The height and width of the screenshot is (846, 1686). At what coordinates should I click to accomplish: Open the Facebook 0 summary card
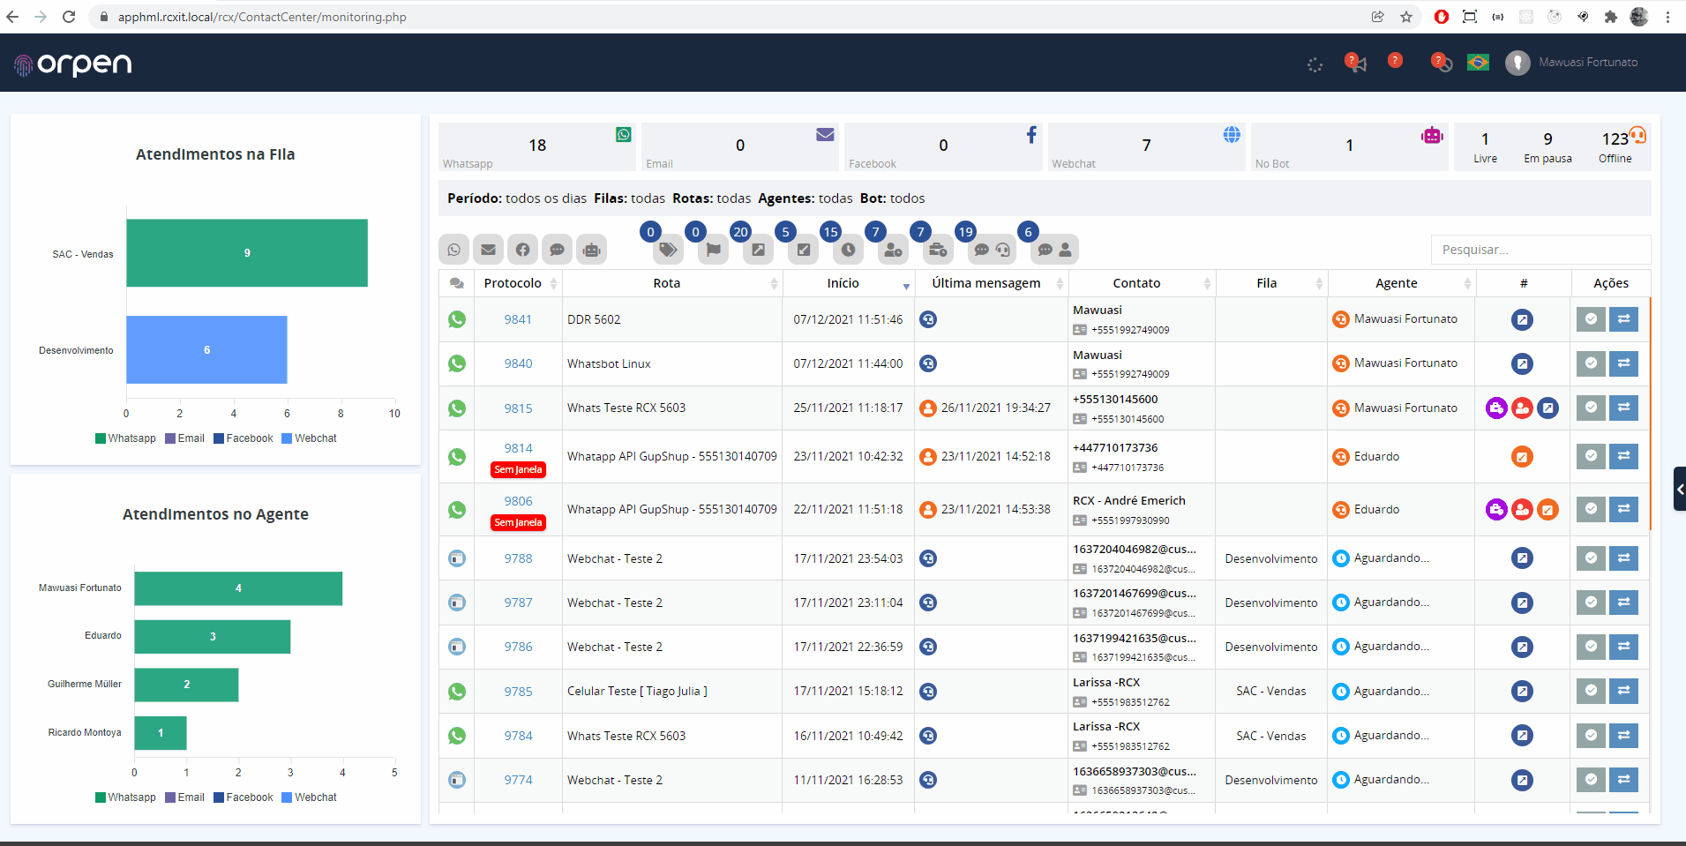click(943, 146)
